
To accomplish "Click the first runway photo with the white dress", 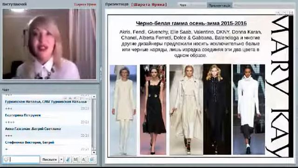I will coord(123,110).
